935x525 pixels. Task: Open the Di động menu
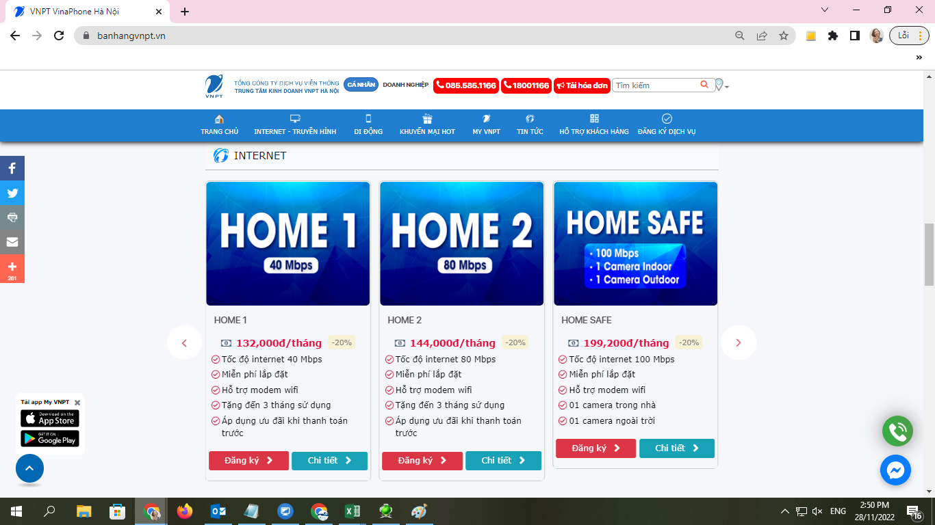(x=368, y=125)
